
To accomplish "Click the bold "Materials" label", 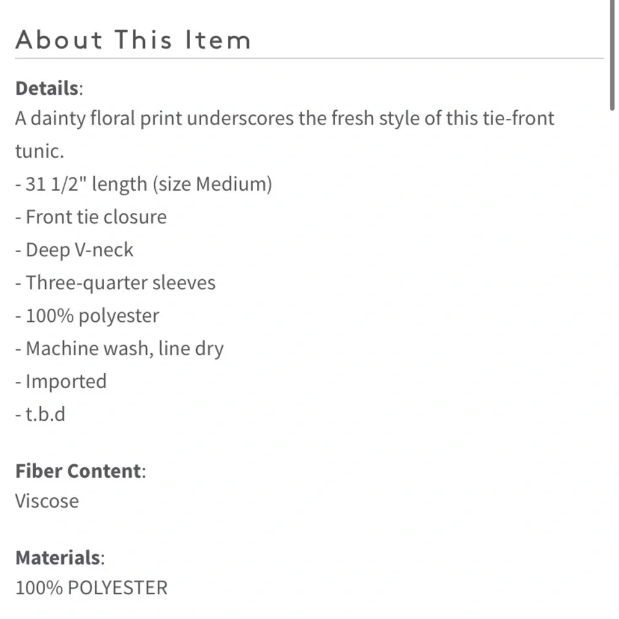I will pyautogui.click(x=58, y=558).
